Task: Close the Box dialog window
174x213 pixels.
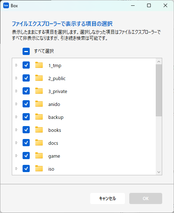Action: coord(165,6)
